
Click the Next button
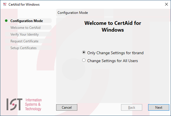pos(159,107)
